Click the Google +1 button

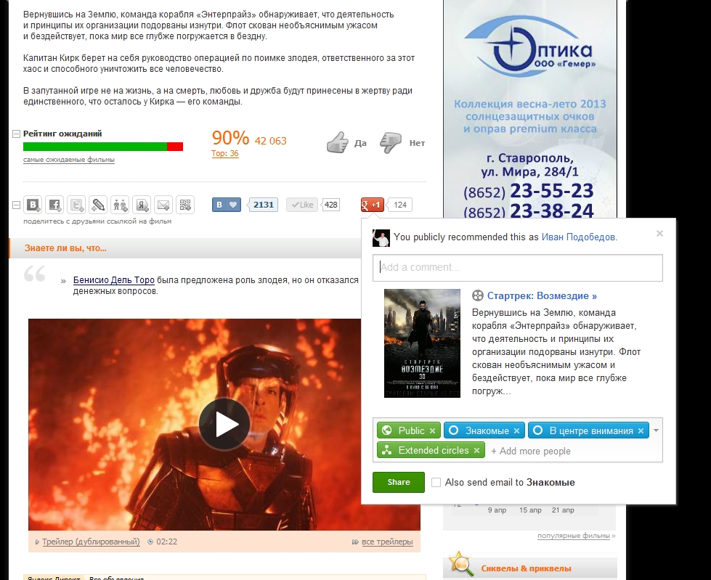click(373, 205)
